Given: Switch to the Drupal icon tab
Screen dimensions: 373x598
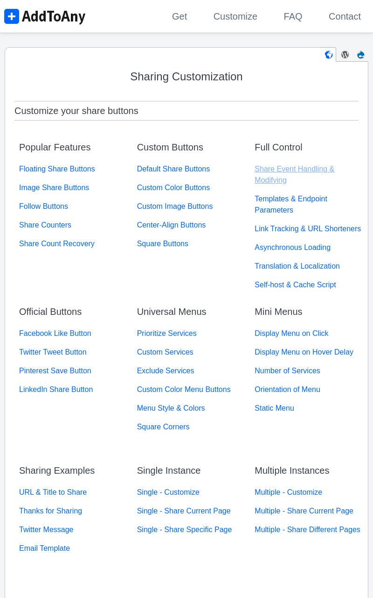Looking at the screenshot, I should [361, 55].
